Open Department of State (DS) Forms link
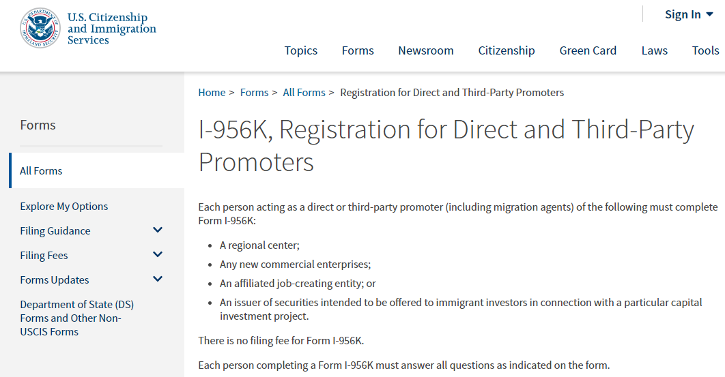The width and height of the screenshot is (725, 377). pyautogui.click(x=76, y=318)
